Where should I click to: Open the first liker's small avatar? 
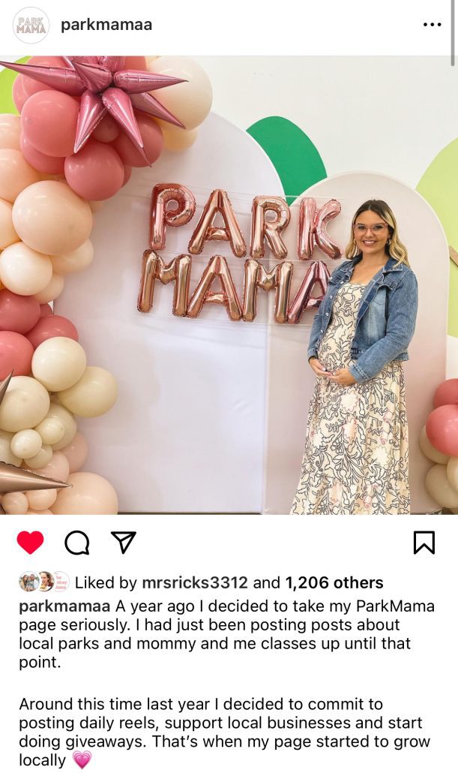[x=28, y=582]
